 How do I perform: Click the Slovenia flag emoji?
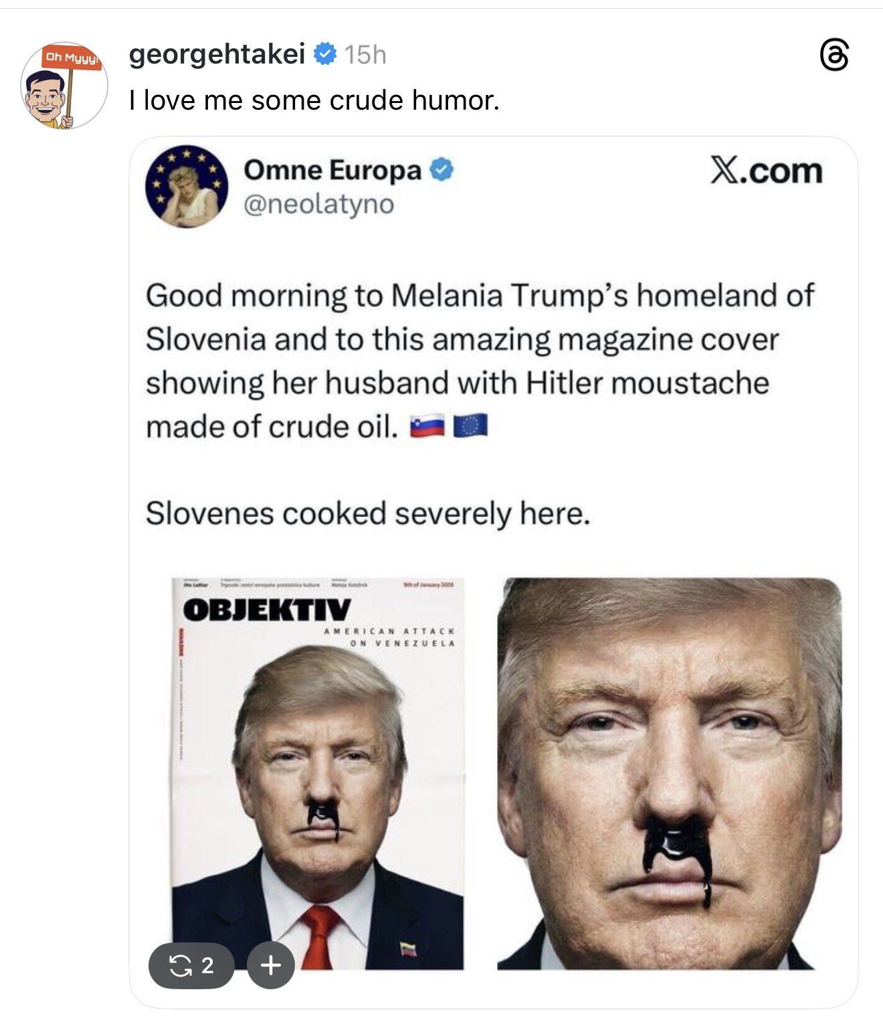tap(427, 426)
